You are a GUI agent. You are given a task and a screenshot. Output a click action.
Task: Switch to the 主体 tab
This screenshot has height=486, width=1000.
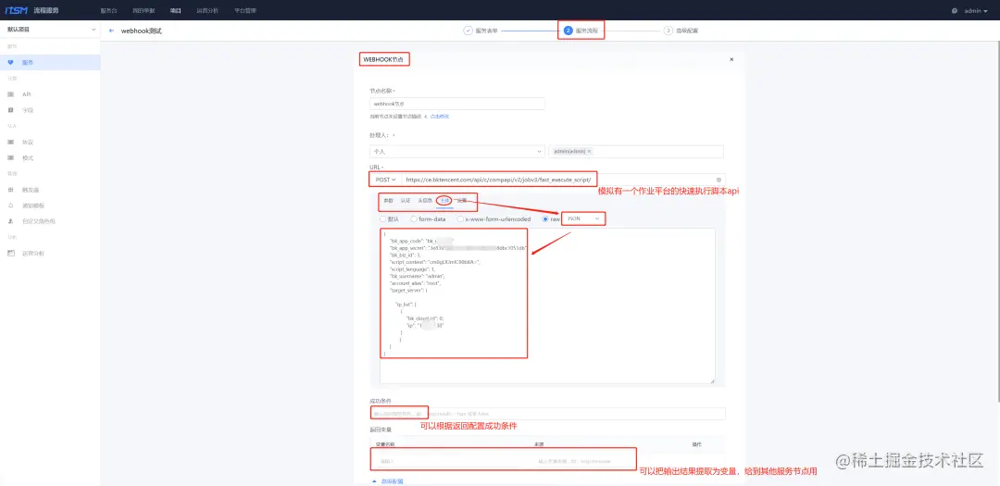[x=444, y=200]
